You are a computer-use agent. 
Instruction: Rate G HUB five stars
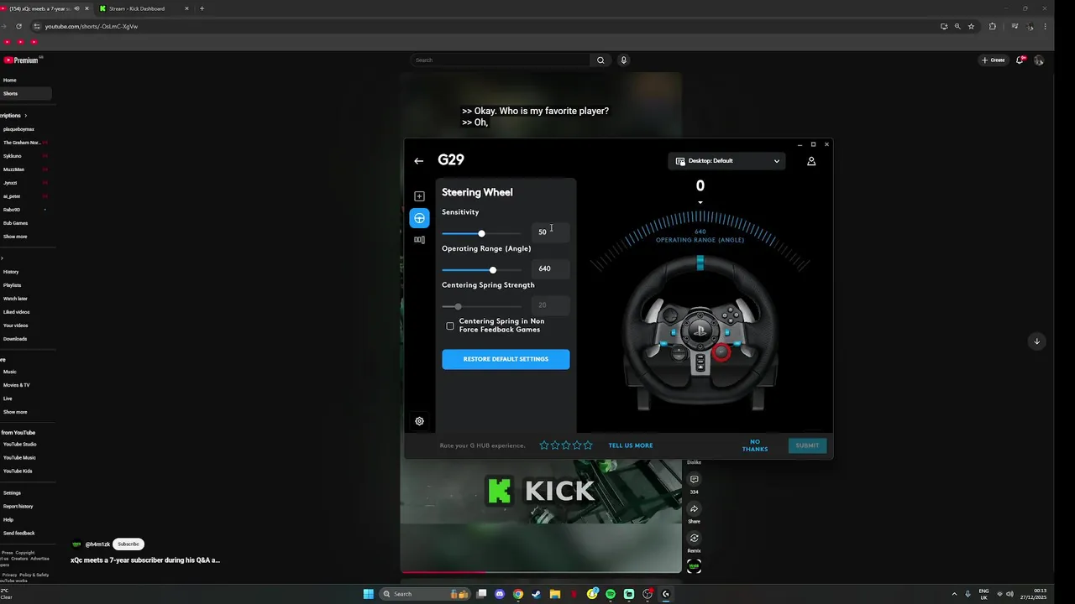coord(588,445)
